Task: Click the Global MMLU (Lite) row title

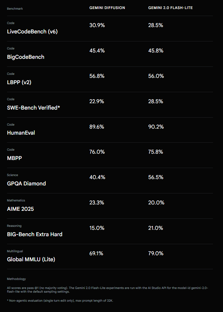Action: tap(31, 259)
